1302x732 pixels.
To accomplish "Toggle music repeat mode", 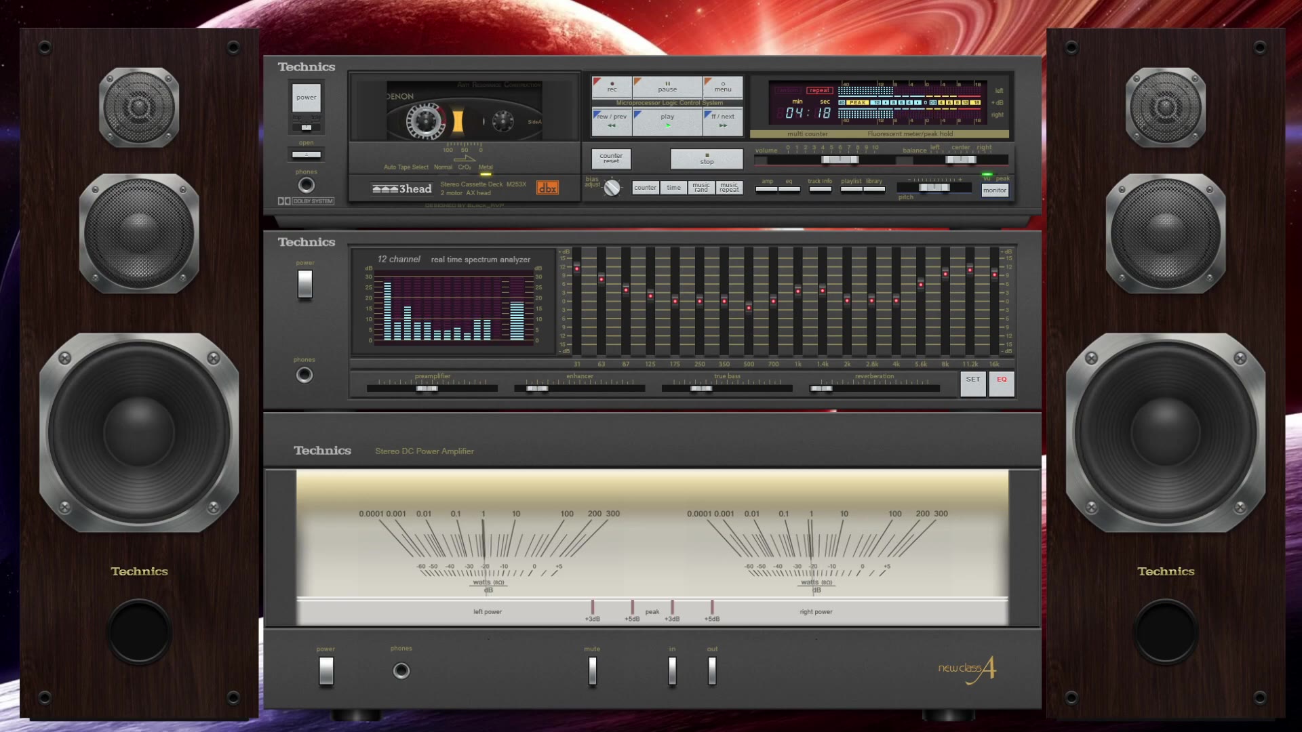I will tap(729, 188).
